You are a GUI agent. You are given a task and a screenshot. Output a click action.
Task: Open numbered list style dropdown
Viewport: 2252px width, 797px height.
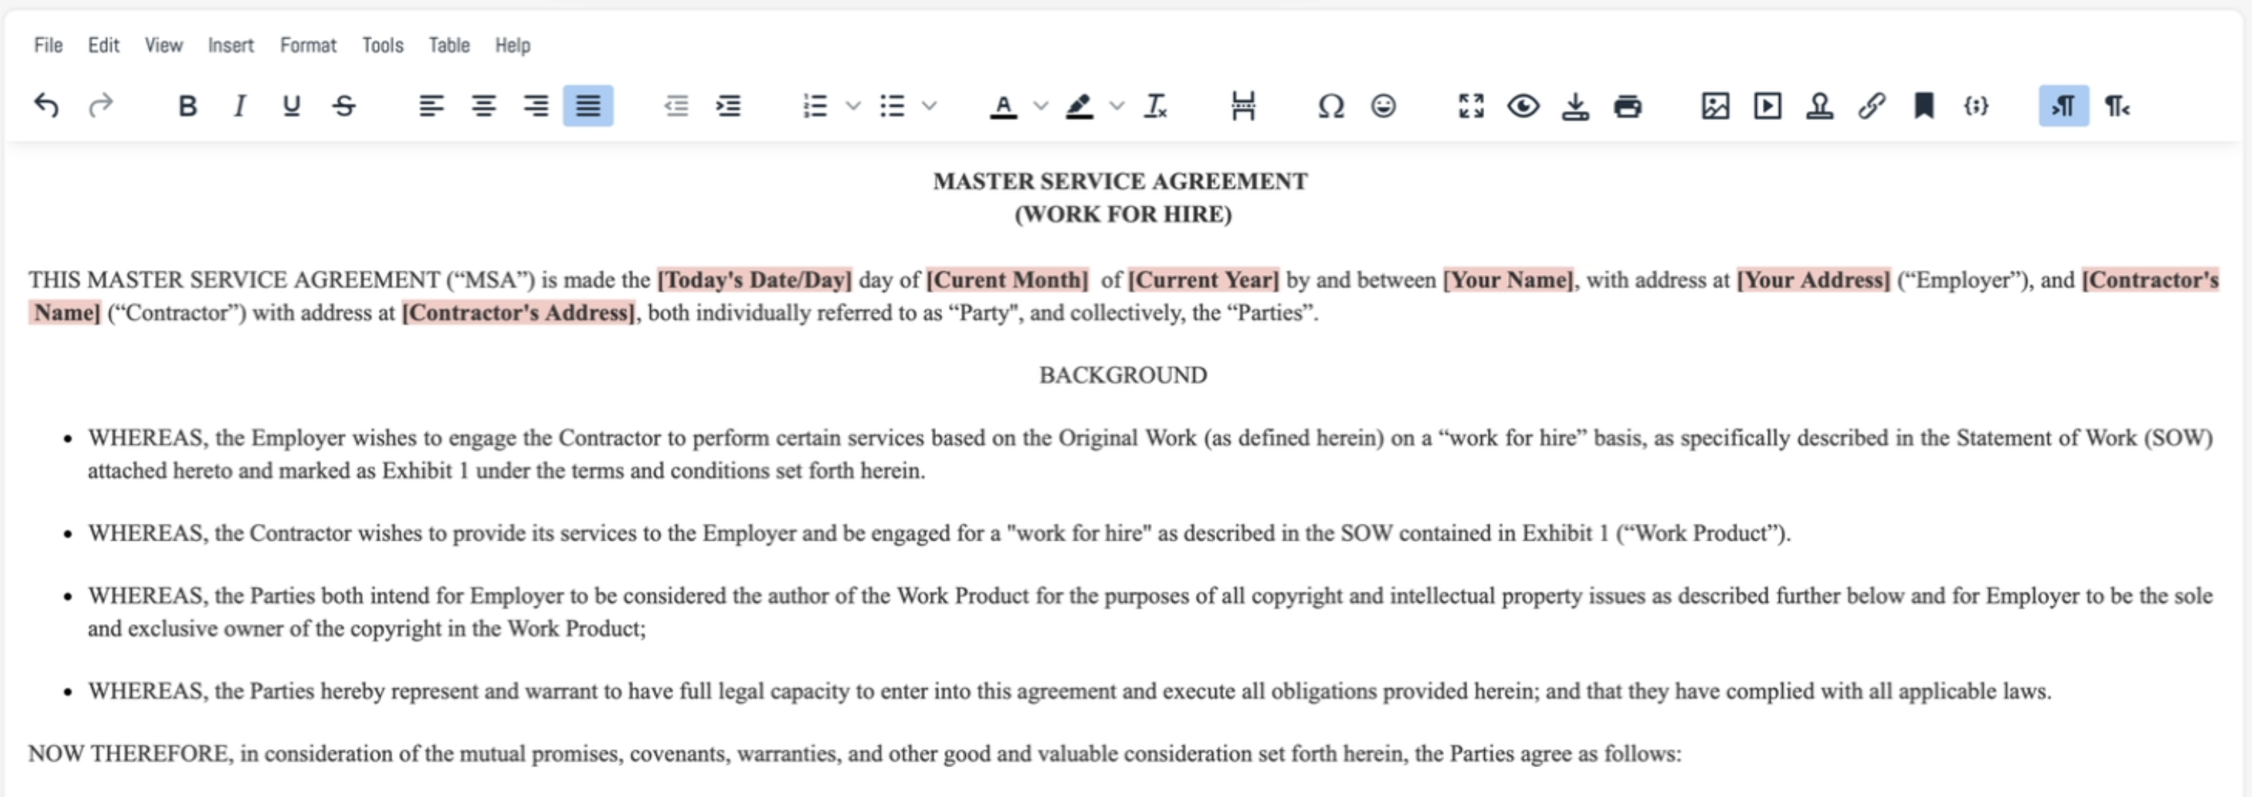pos(853,106)
